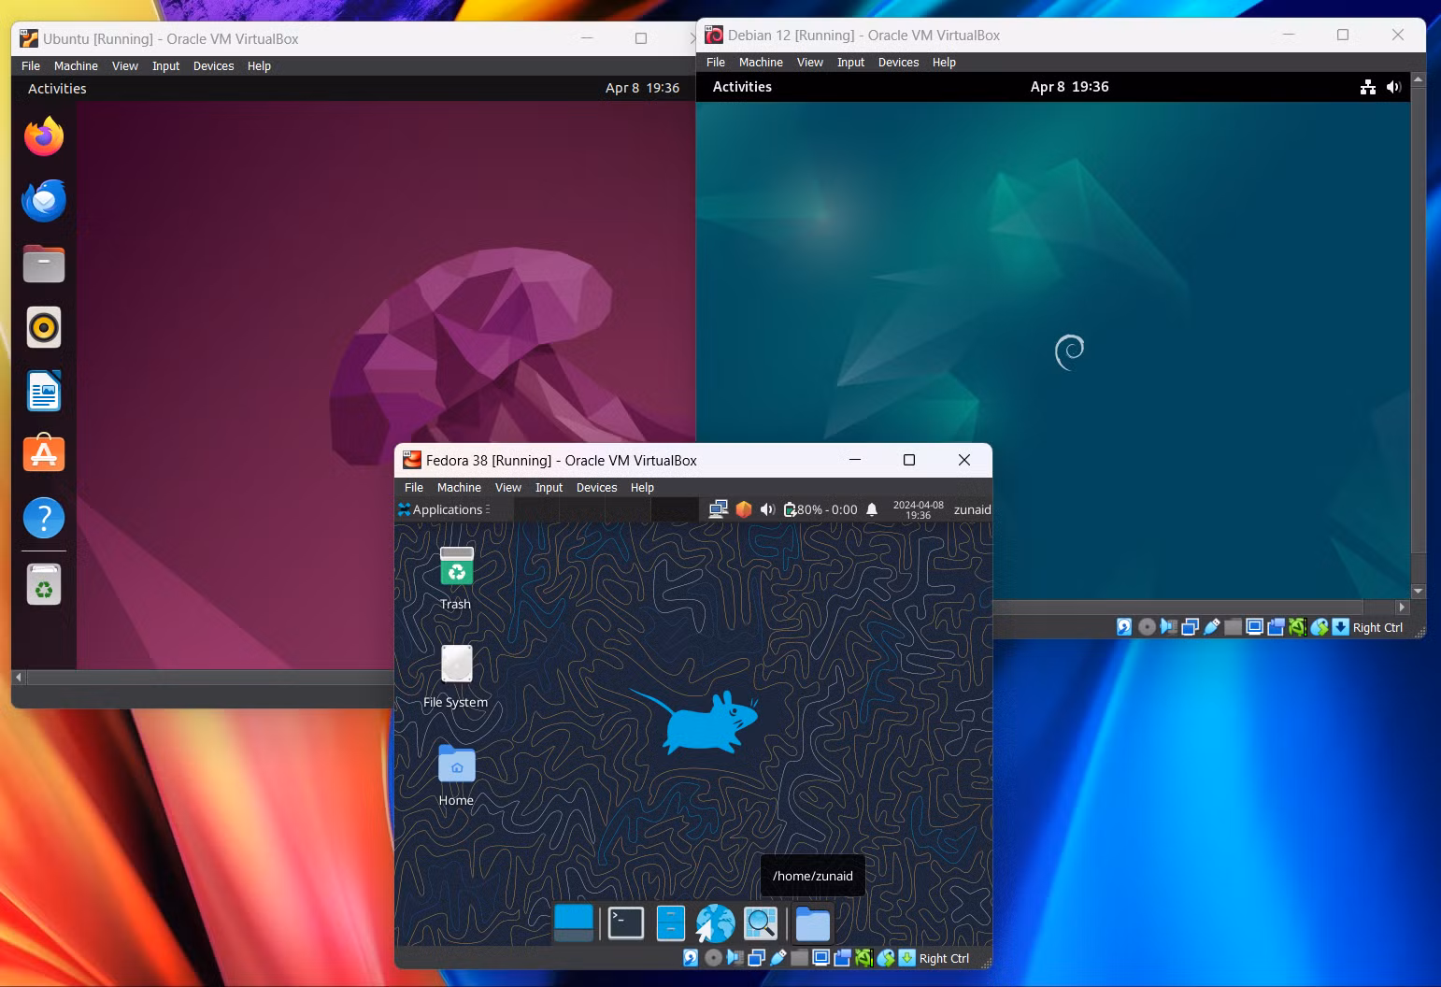Image resolution: width=1441 pixels, height=987 pixels.
Task: Launch Terminal from Fedora's bottom panel
Action: point(625,923)
